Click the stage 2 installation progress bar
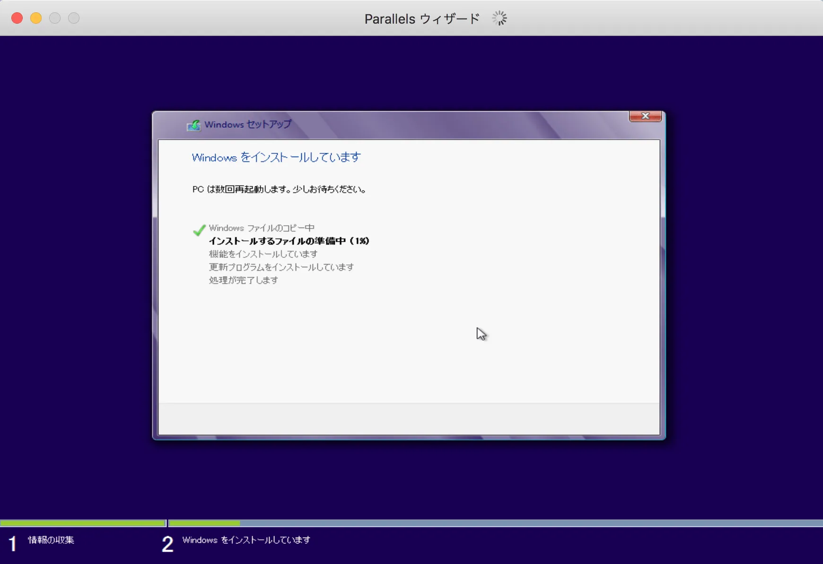Screen dimensions: 823x564 click(496, 523)
